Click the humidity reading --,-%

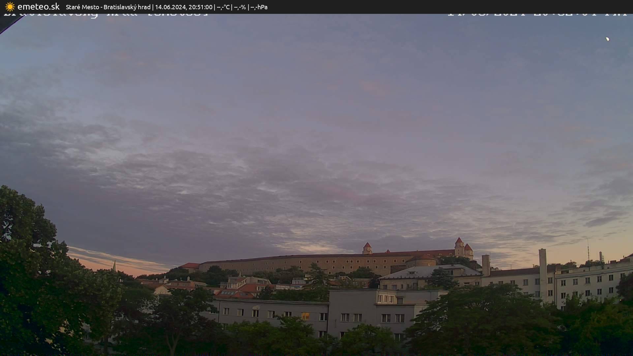click(240, 7)
